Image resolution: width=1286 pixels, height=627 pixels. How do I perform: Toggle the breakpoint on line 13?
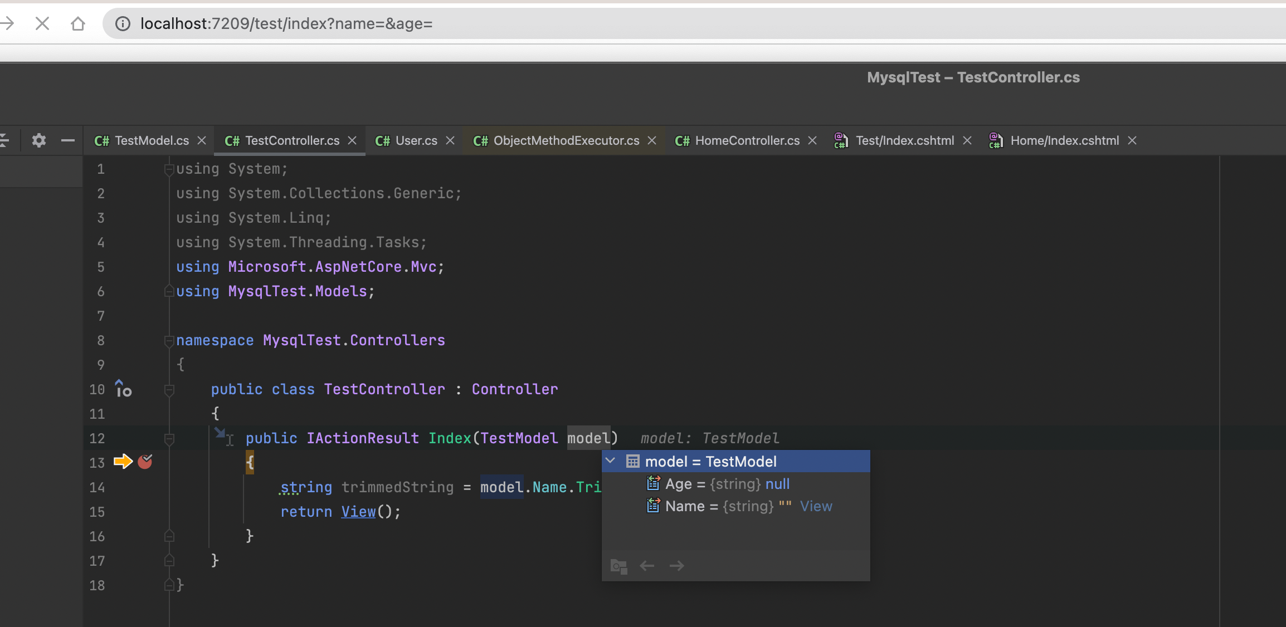coord(145,462)
